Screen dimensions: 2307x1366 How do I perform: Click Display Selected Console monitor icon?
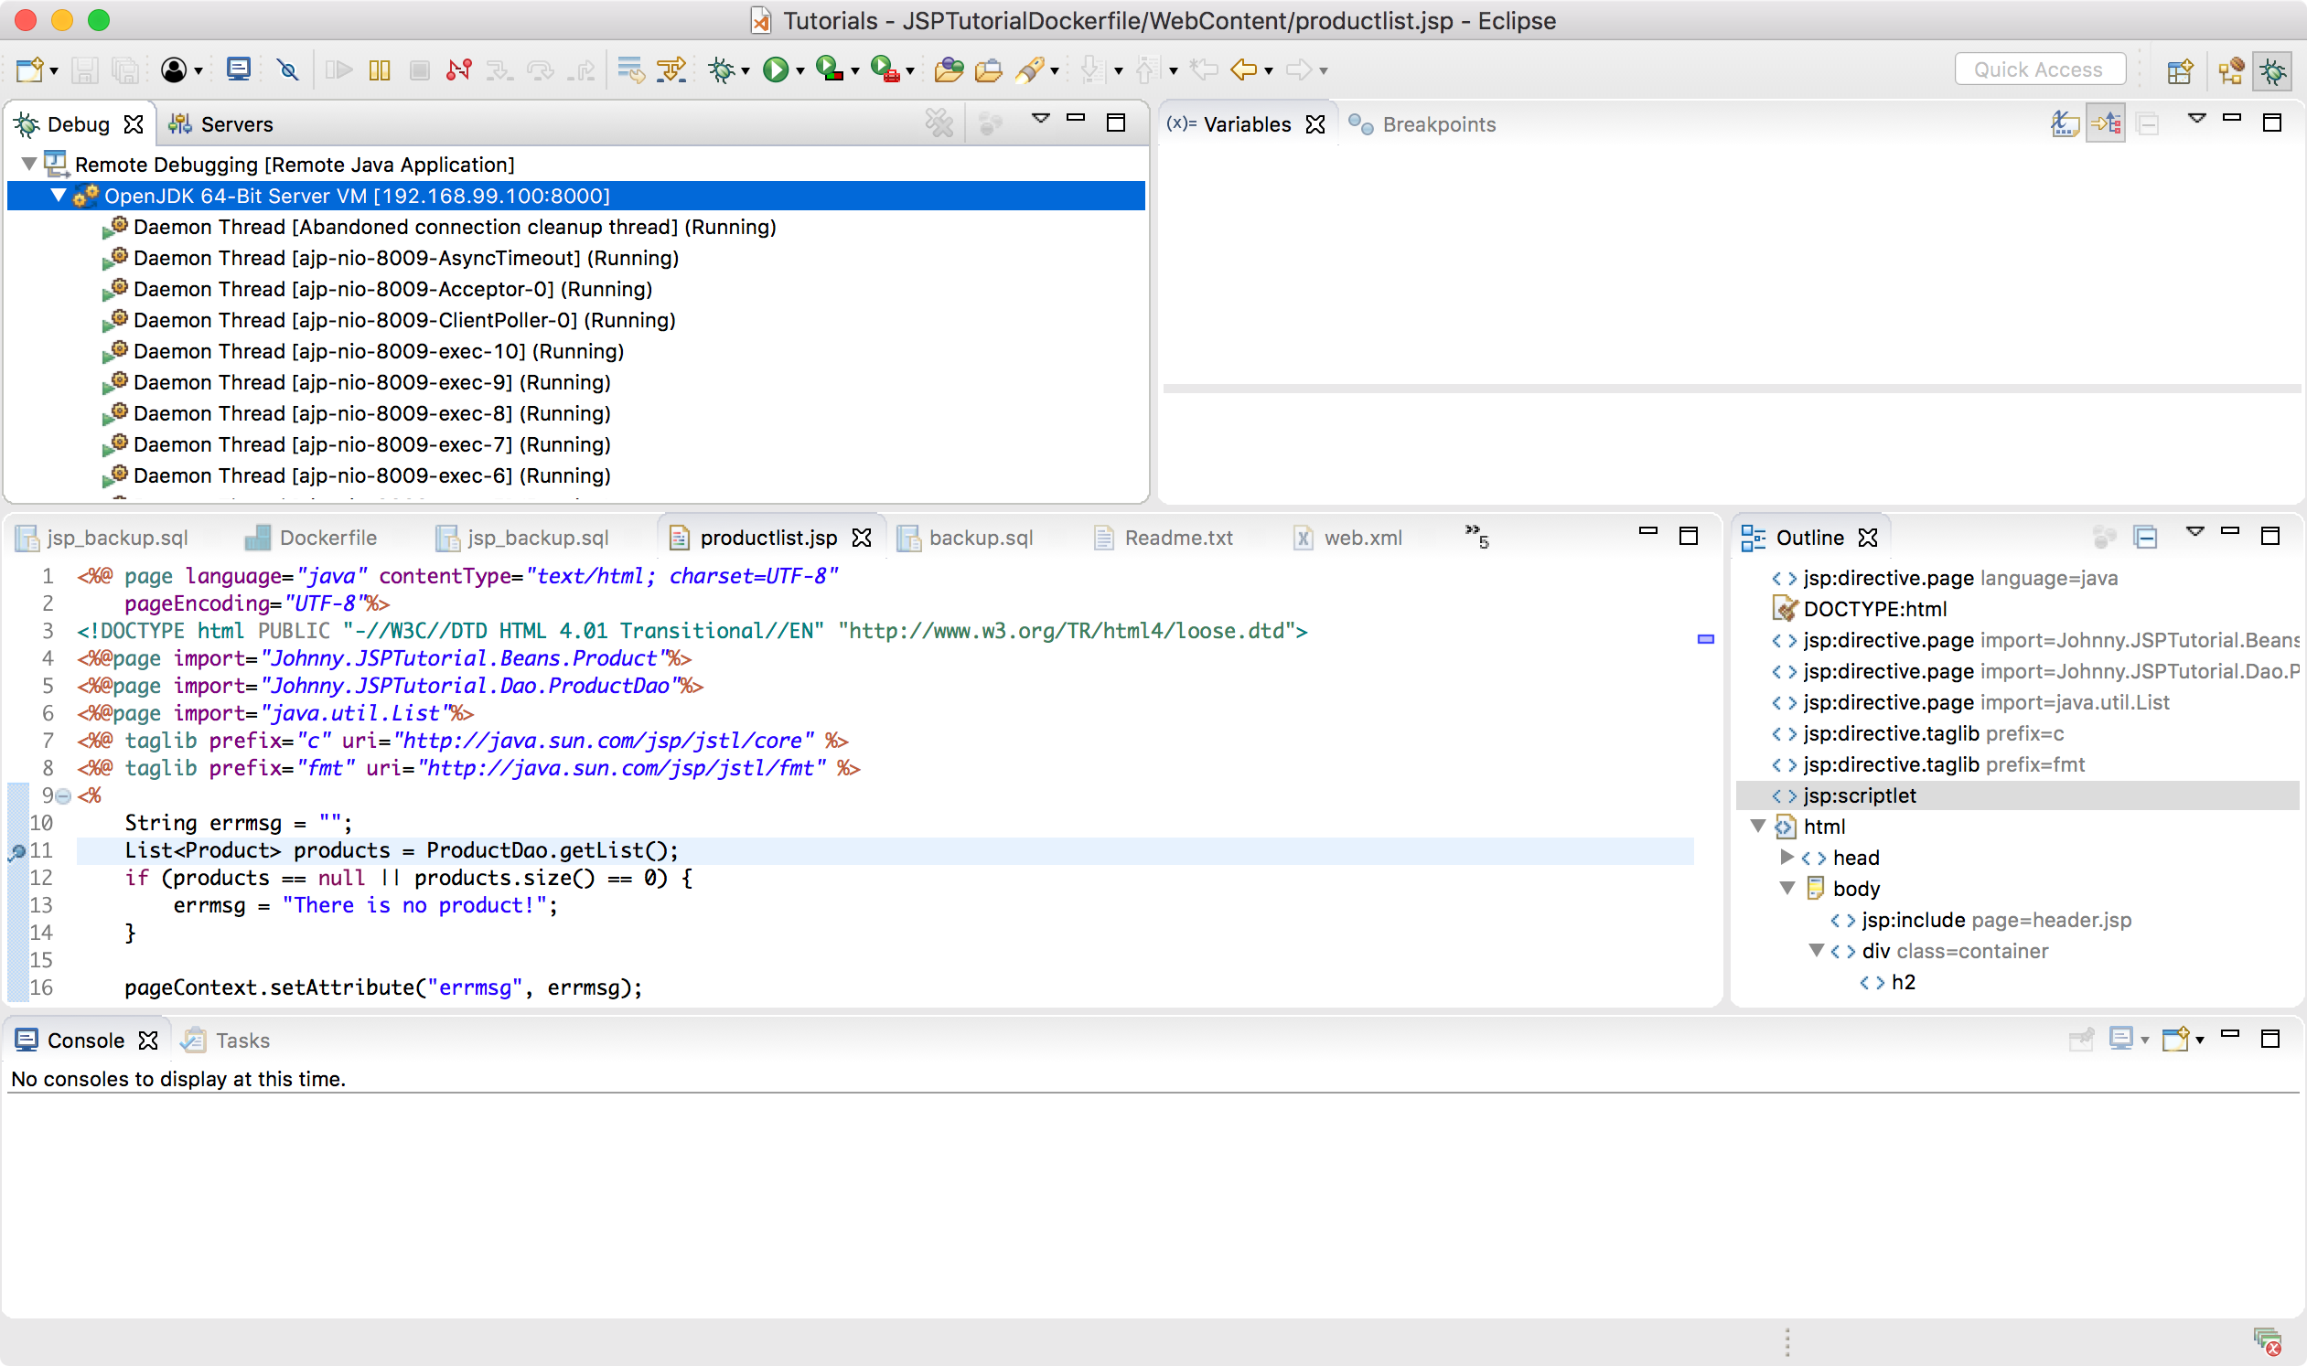pos(2121,1040)
